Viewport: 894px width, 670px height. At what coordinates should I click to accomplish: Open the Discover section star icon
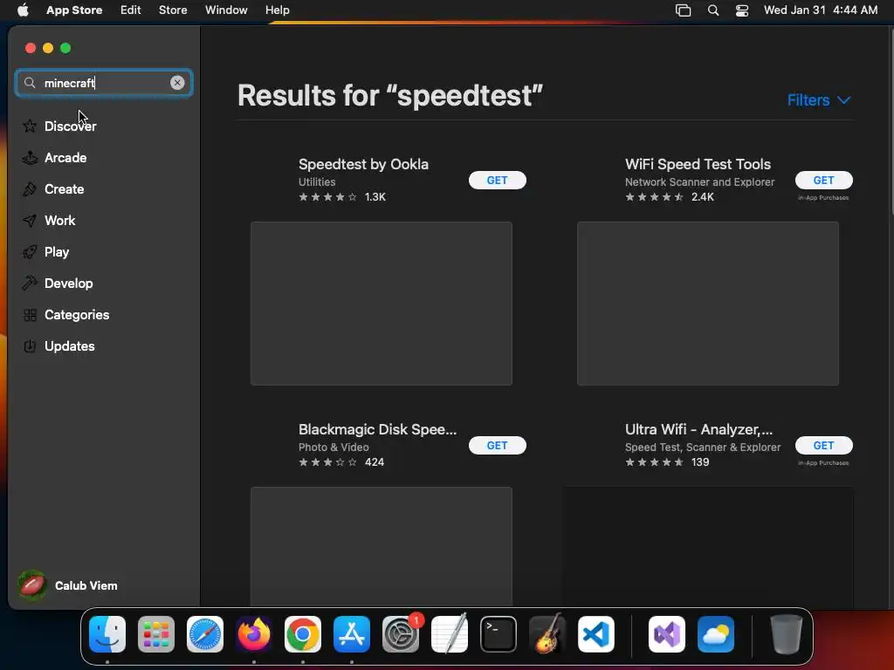point(30,126)
